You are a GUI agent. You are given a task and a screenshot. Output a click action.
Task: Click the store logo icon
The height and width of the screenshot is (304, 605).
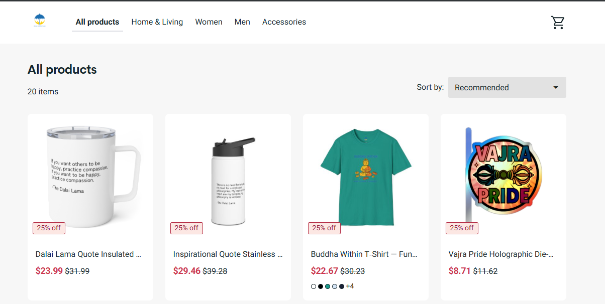(40, 21)
